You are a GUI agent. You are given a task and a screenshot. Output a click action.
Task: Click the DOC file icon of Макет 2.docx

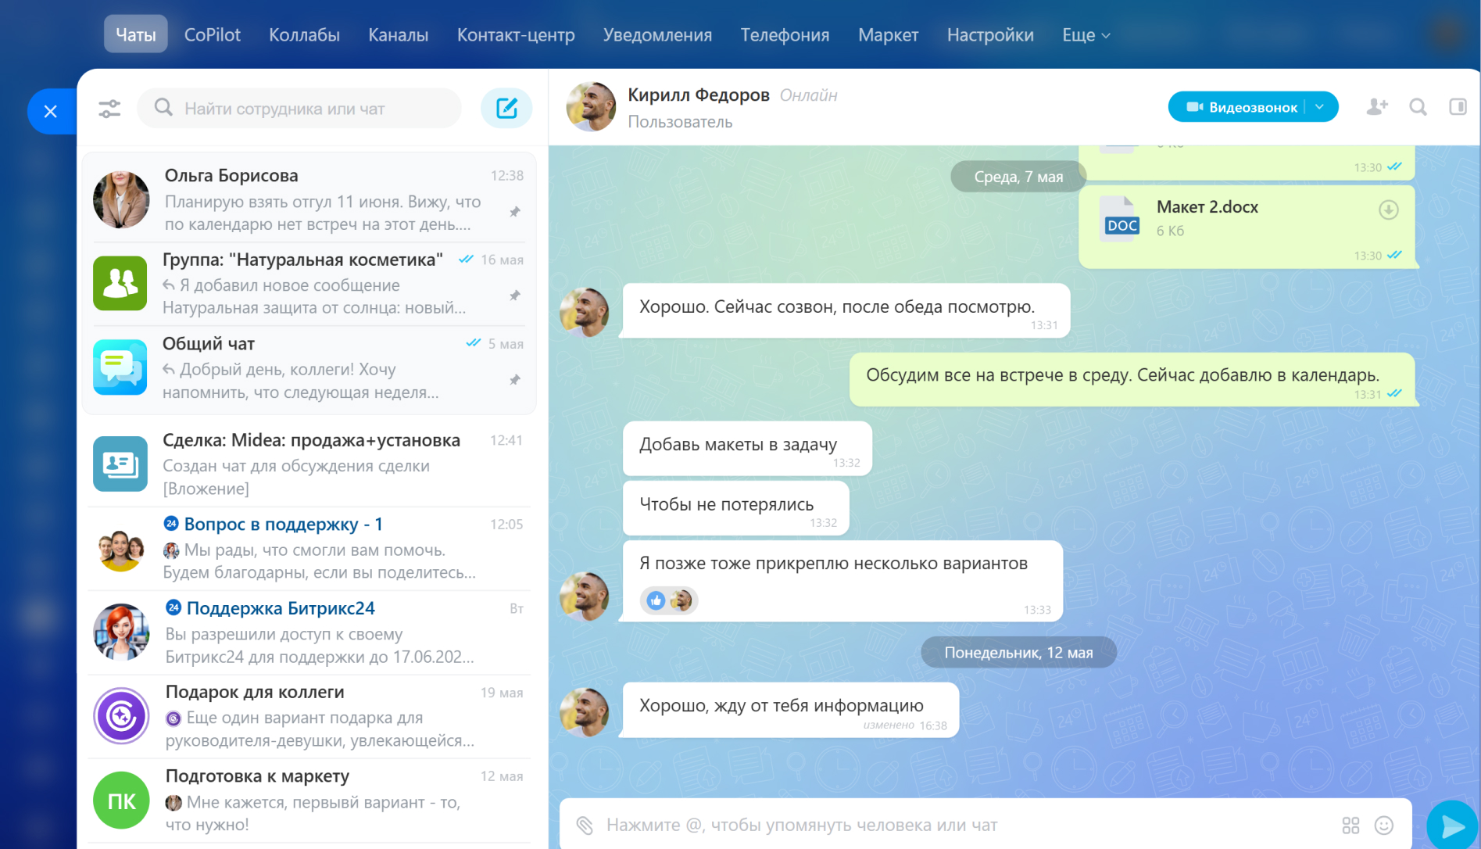pos(1121,218)
